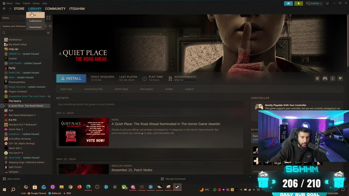Open the Help menu
The image size is (349, 196).
click(45, 3)
